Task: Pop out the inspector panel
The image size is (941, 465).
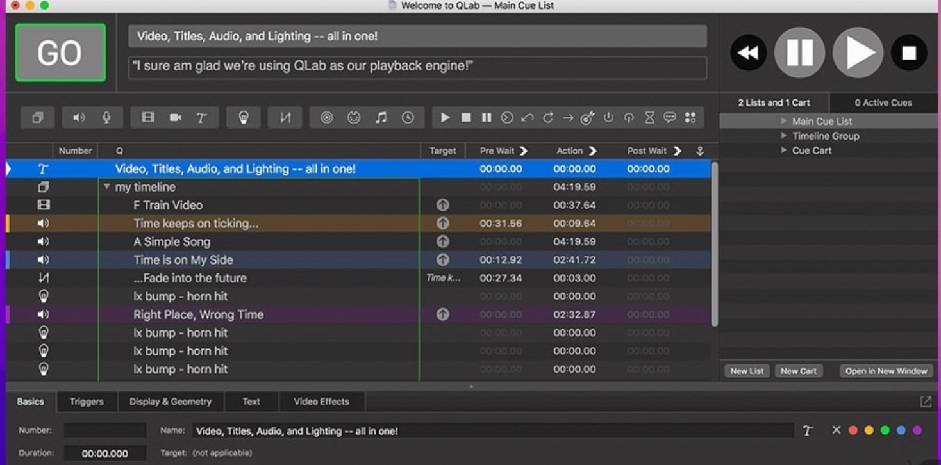Action: [926, 402]
